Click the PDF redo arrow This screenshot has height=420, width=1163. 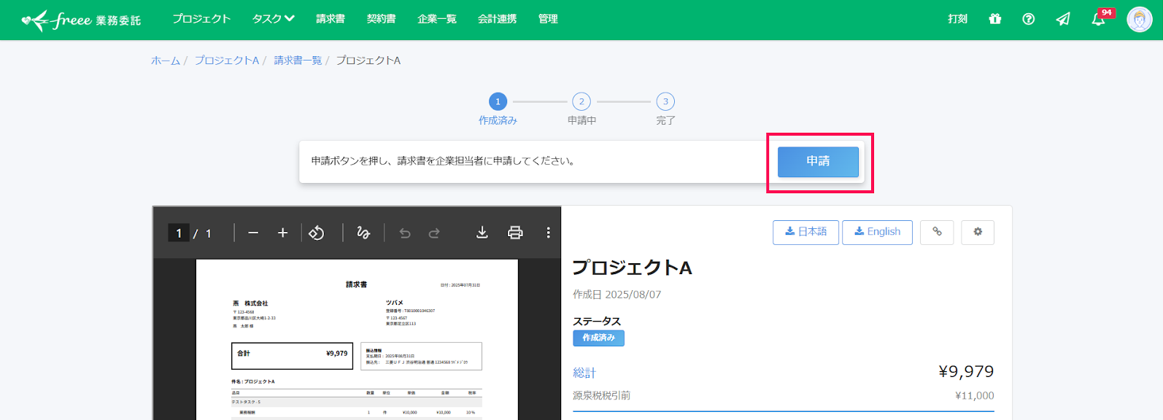tap(434, 233)
